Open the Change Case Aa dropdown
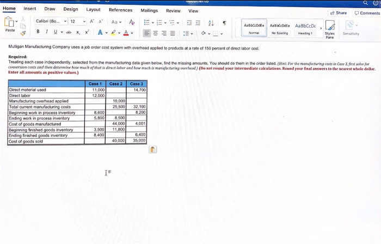The width and height of the screenshot is (381, 244). pyautogui.click(x=116, y=22)
